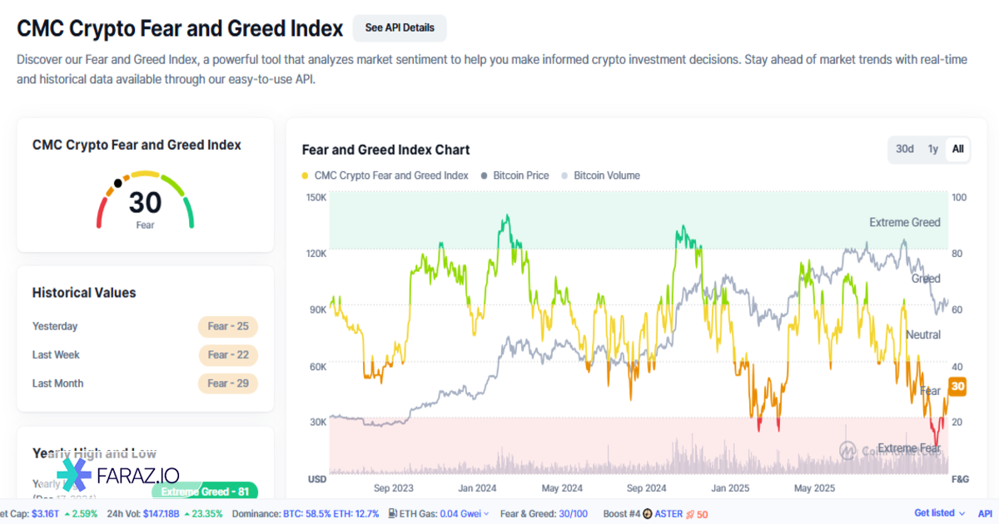The width and height of the screenshot is (999, 524).
Task: Click the FARAZ.IO logo icon
Action: (x=74, y=475)
